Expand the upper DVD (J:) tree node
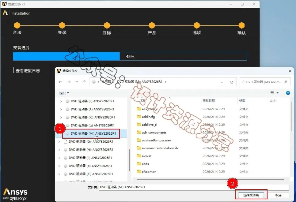 click(x=61, y=109)
